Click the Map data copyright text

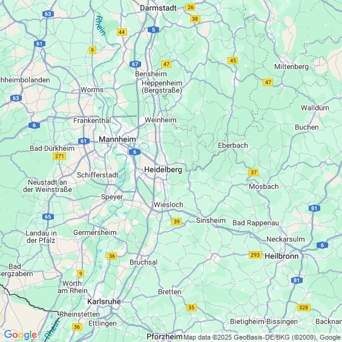[x=262, y=337]
